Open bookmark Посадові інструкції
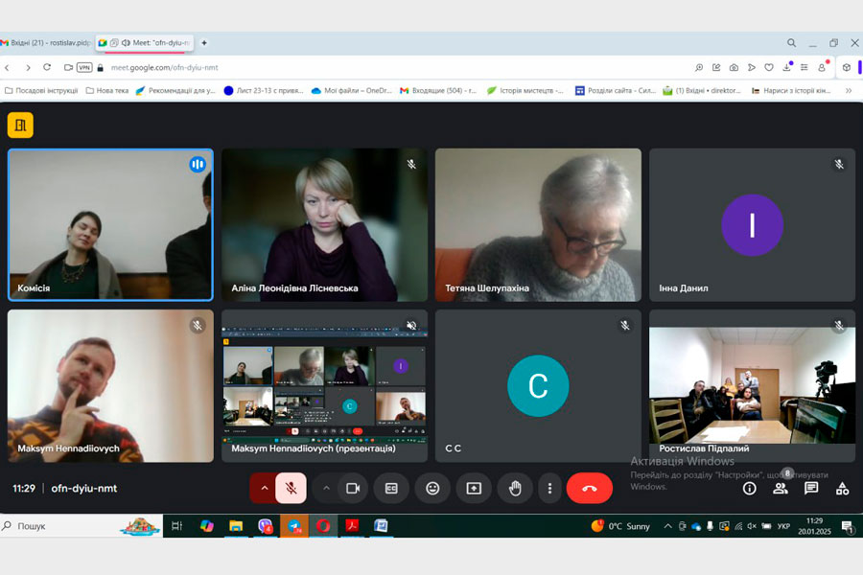This screenshot has height=575, width=863. (41, 91)
